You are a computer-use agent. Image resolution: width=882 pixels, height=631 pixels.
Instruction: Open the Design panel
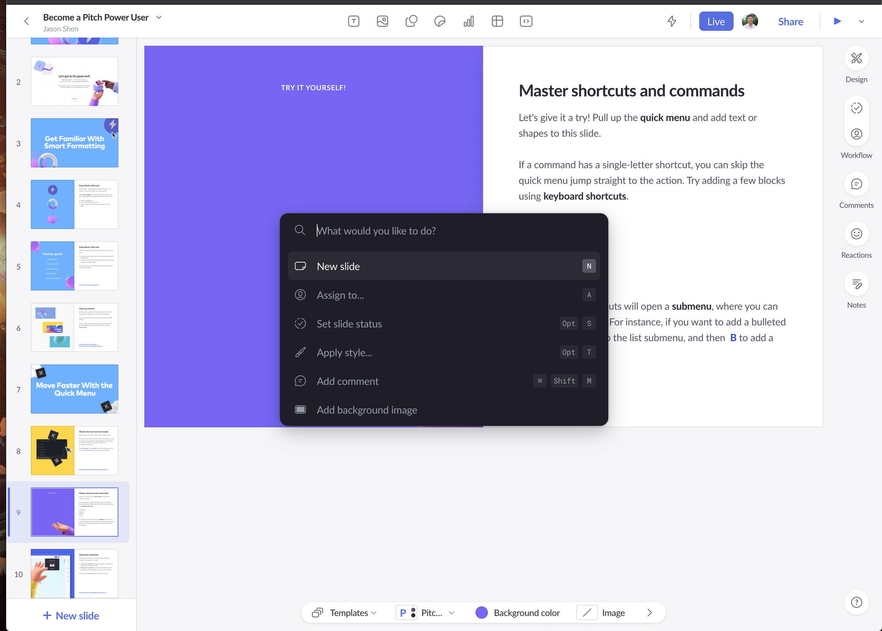[x=856, y=59]
